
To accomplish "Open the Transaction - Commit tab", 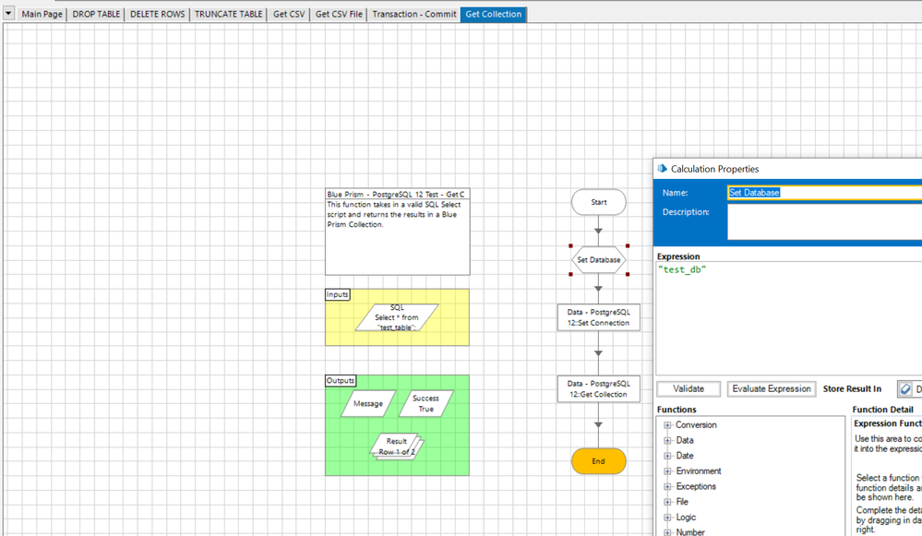I will click(x=414, y=14).
